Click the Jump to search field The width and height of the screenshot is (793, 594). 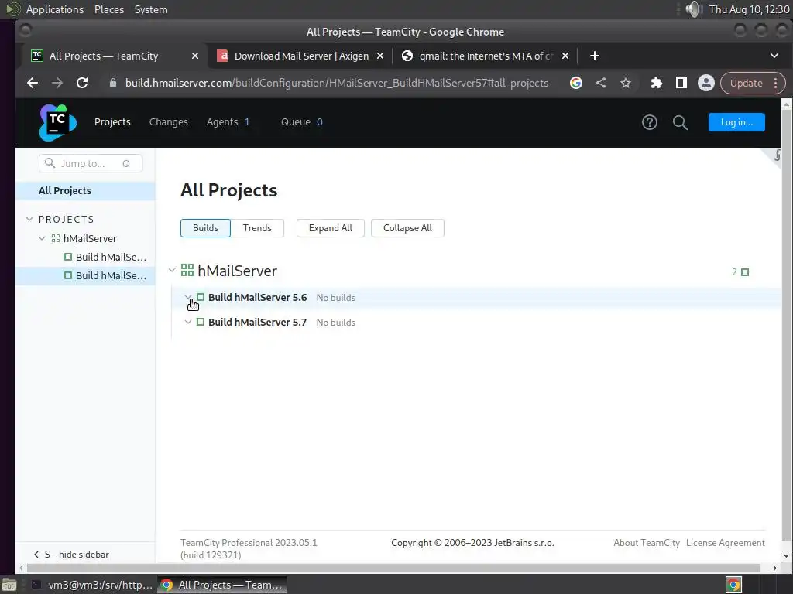[91, 163]
